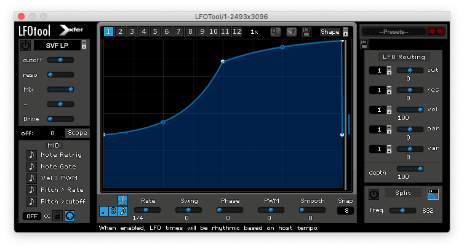Adjust the depth slider
Viewport: 464px width, 249px height.
point(410,169)
